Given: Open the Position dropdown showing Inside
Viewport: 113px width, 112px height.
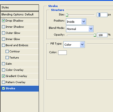Looking at the screenshot, I should coord(76,22).
